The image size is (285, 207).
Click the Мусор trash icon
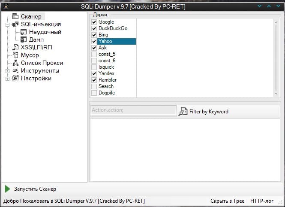coord(15,55)
